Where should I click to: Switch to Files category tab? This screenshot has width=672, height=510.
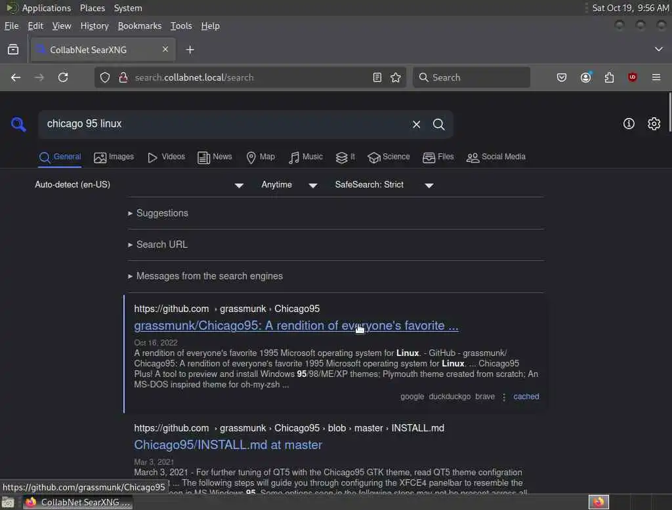click(x=438, y=157)
